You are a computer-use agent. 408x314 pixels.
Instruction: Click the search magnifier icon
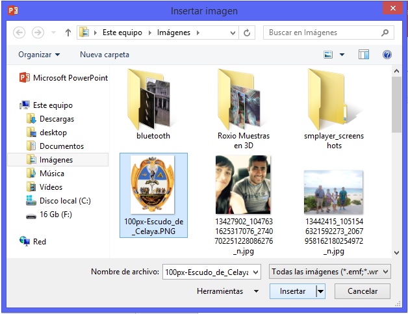pyautogui.click(x=385, y=33)
